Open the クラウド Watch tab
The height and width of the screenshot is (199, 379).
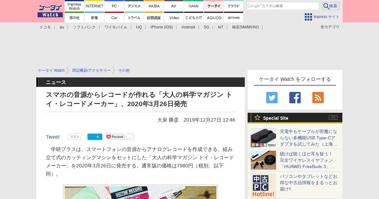(234, 6)
